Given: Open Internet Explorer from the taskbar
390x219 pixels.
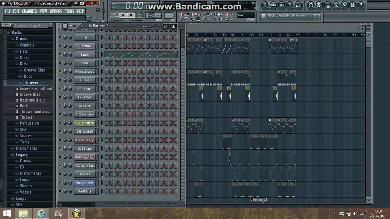Looking at the screenshot, I should coord(41,214).
